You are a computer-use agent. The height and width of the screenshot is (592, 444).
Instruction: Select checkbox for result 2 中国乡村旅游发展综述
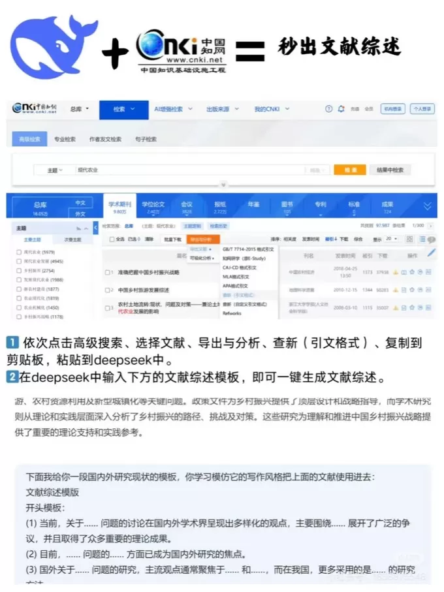coord(107,290)
